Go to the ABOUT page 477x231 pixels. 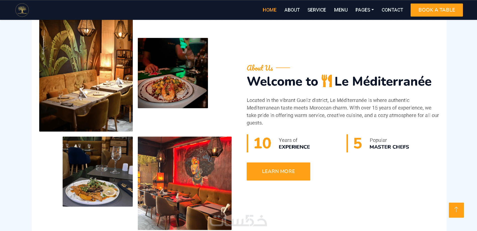point(292,10)
